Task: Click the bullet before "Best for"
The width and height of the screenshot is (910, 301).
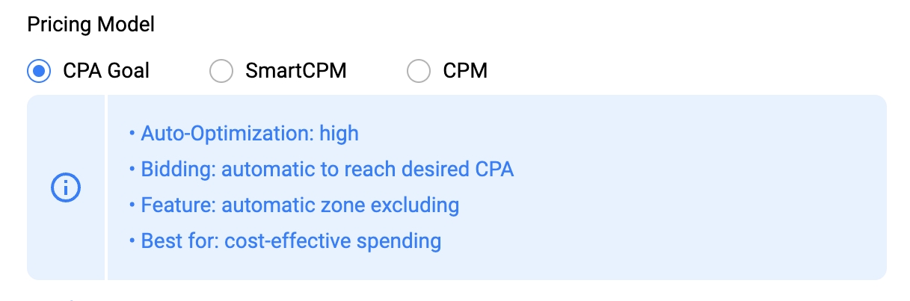Action: [132, 241]
